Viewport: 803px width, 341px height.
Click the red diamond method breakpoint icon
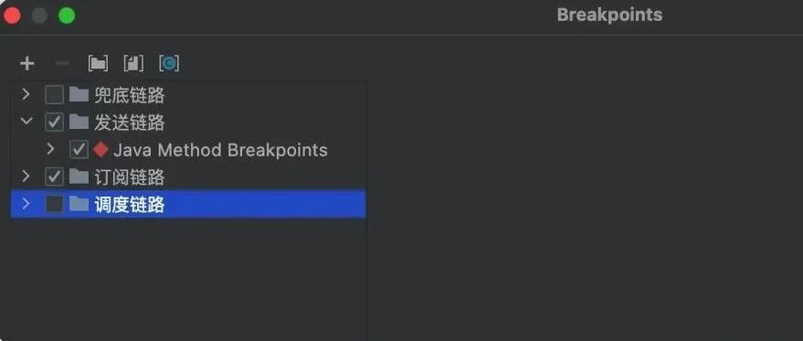tap(100, 150)
